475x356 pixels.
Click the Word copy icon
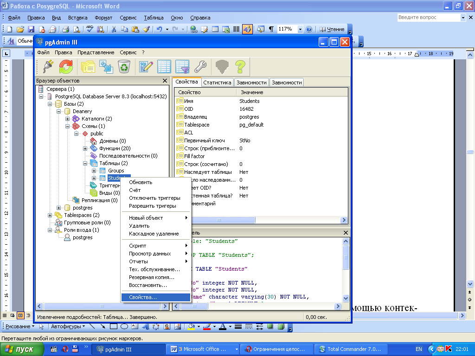(x=124, y=29)
